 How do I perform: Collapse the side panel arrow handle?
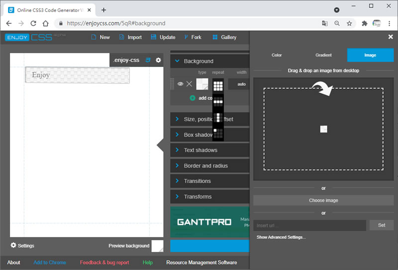tap(160, 145)
